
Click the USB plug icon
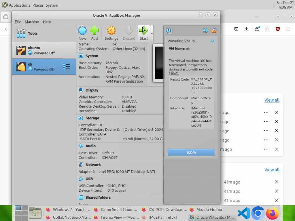click(81, 179)
